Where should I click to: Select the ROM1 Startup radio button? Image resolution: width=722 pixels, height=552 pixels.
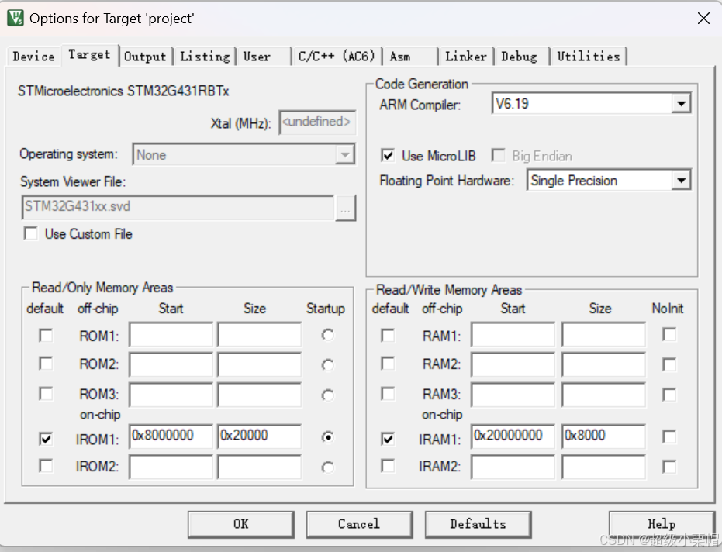coord(327,335)
